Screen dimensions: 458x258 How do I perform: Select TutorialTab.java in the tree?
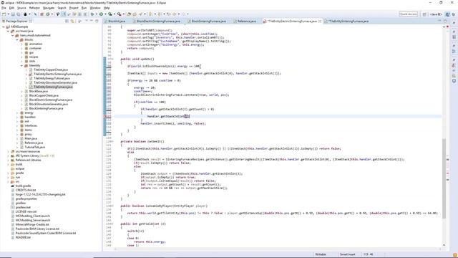click(x=34, y=147)
